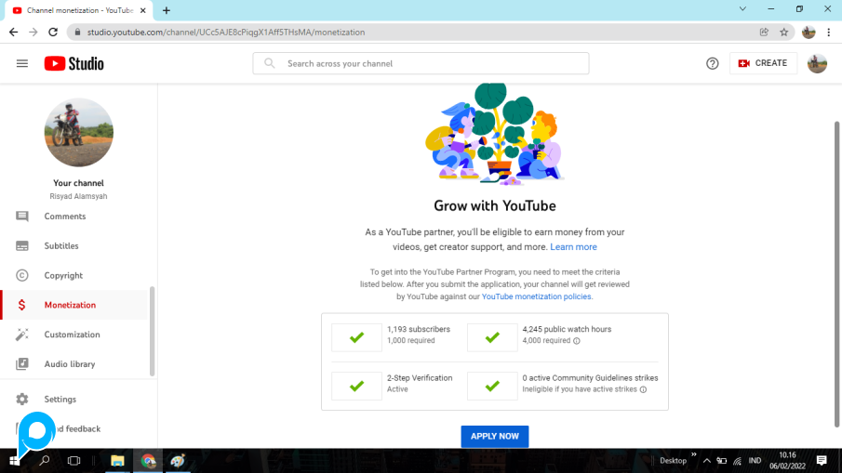The image size is (842, 473).
Task: Click the Settings gear icon
Action: coord(22,400)
